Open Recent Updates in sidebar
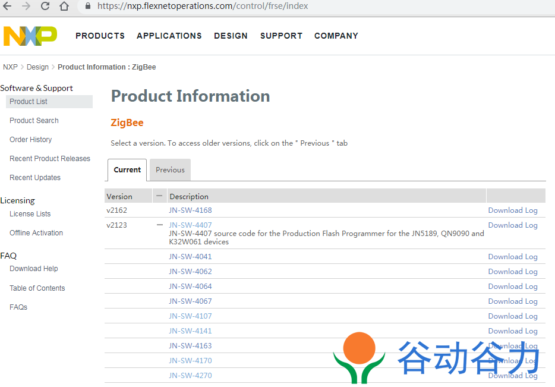555x387 pixels. click(x=35, y=177)
